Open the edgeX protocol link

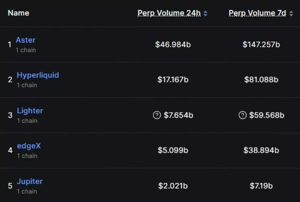pos(29,146)
